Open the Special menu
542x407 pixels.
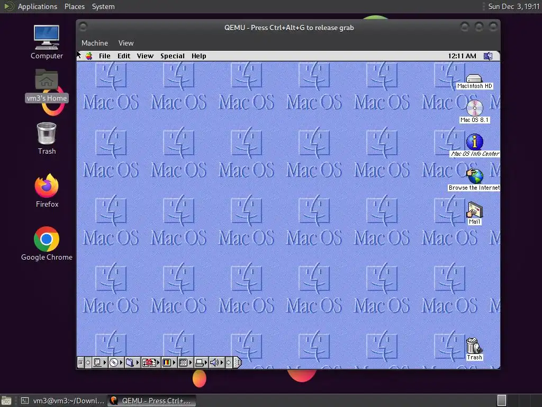coord(173,56)
